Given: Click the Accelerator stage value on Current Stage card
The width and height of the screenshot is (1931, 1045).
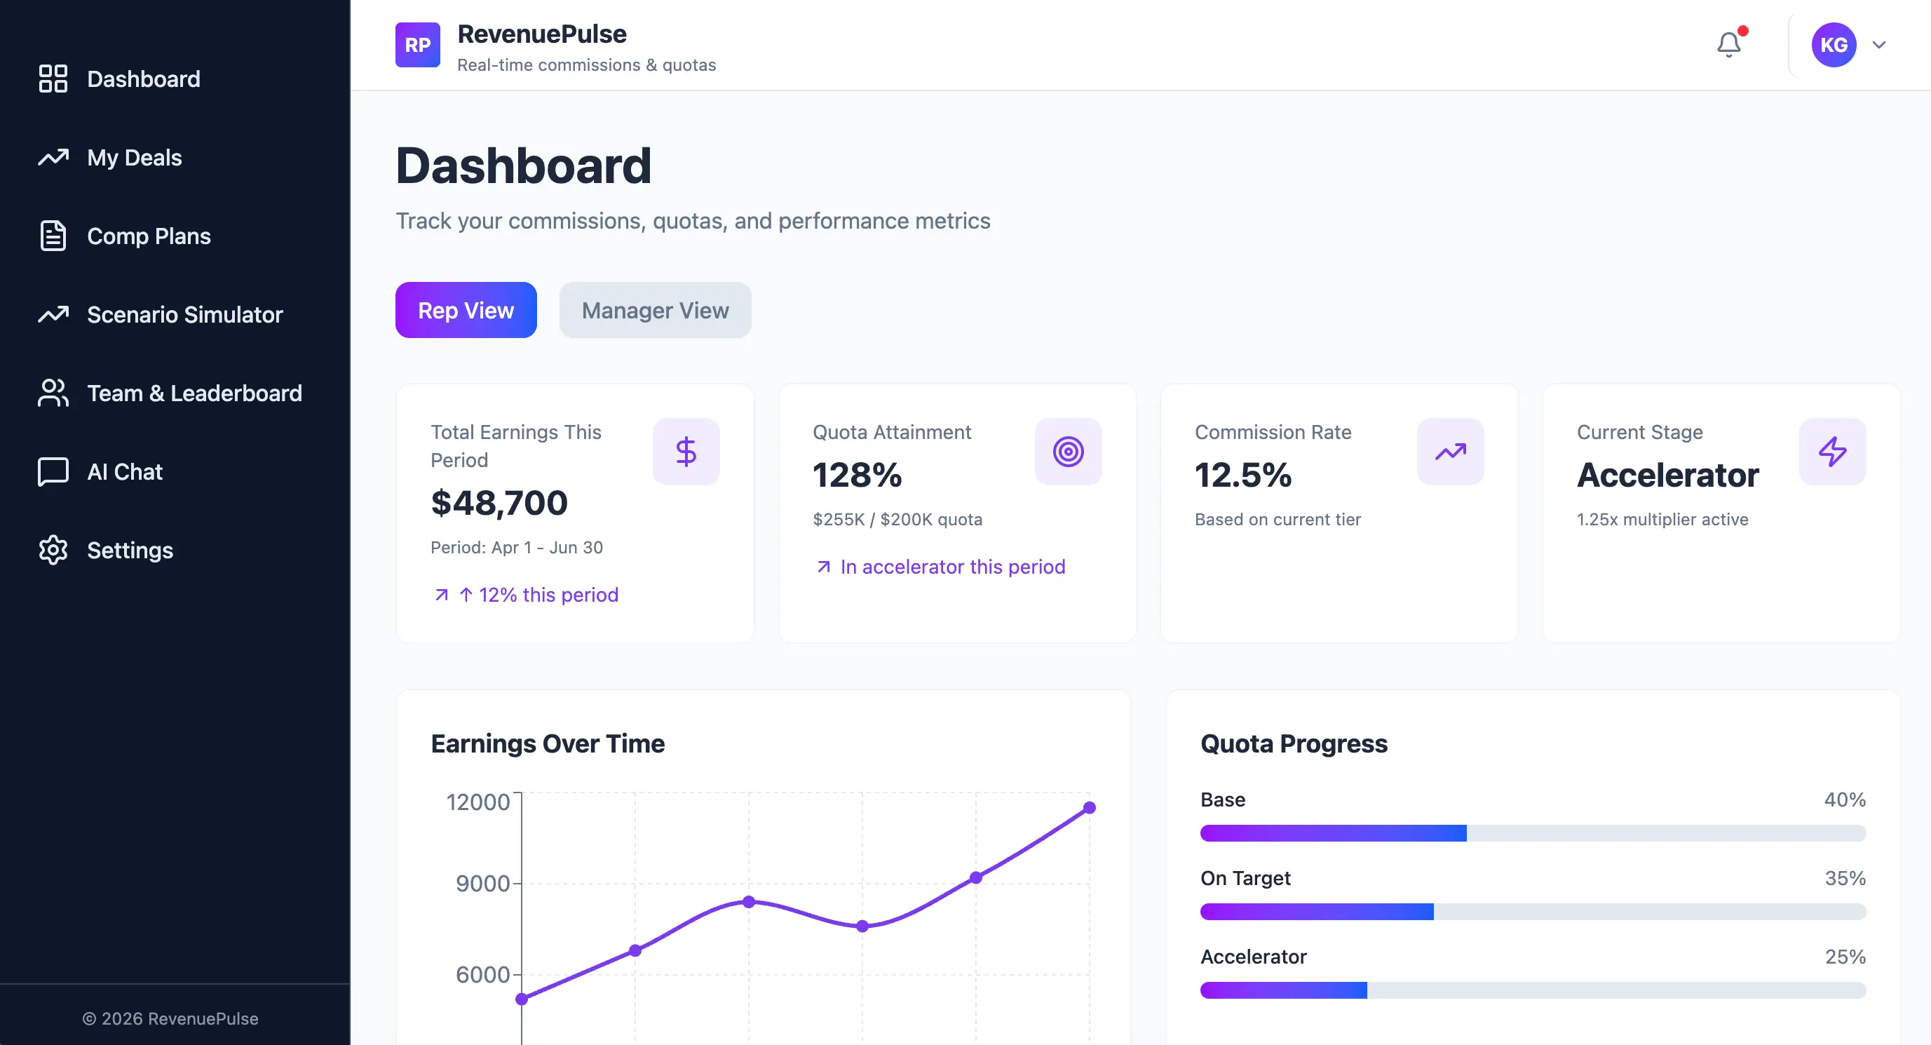Looking at the screenshot, I should [x=1668, y=475].
